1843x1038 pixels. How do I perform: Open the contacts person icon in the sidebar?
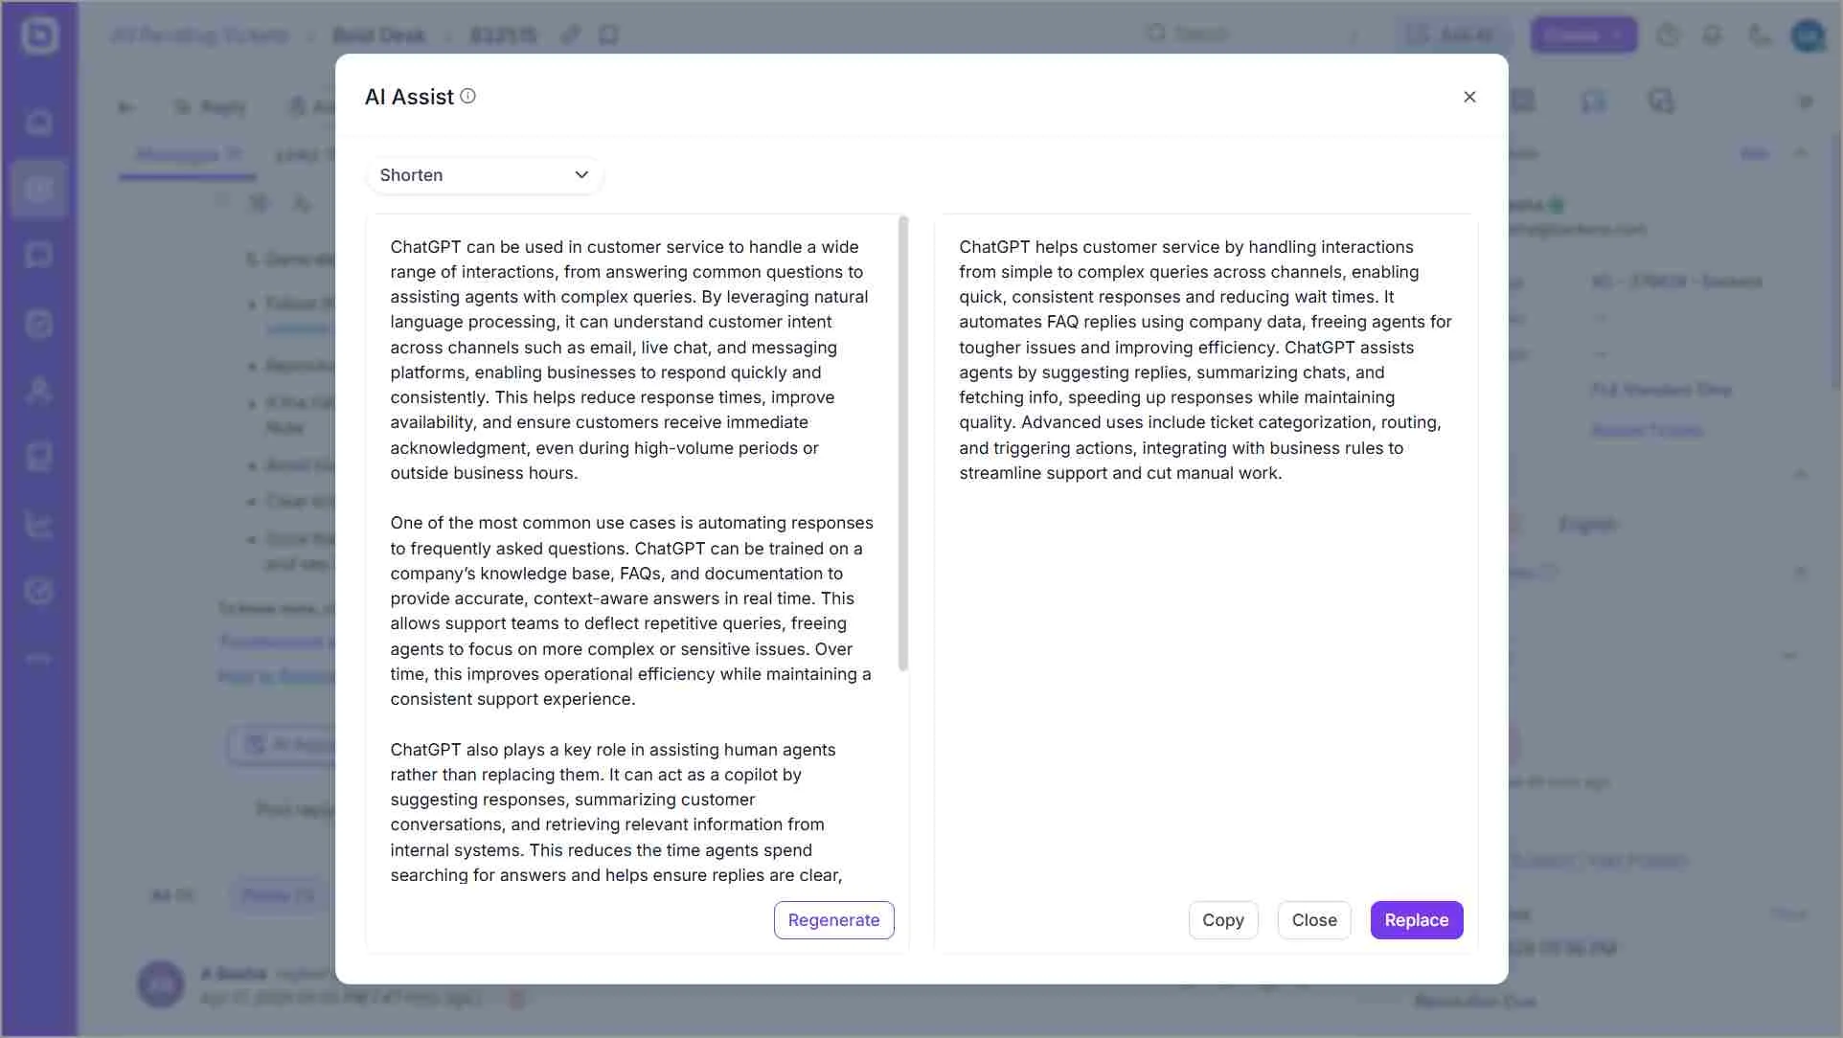(x=39, y=390)
